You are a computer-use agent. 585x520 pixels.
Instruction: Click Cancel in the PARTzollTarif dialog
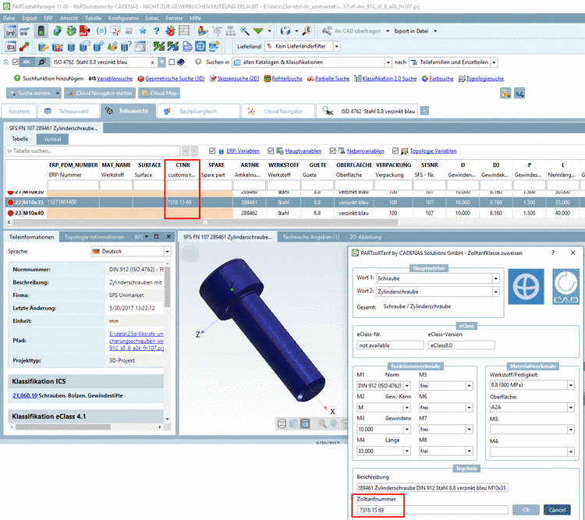tap(557, 510)
